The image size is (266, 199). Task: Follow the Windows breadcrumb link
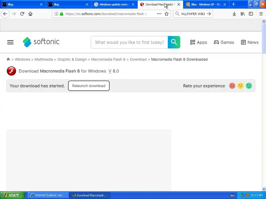point(22,59)
